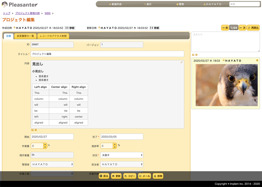The image size is (262, 187).
Task: Click the 完了 date field
Action: pos(122,137)
